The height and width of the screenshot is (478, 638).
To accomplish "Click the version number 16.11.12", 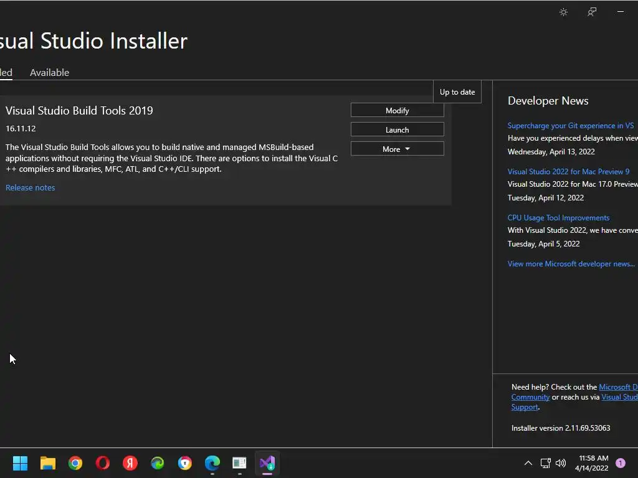I will (x=21, y=128).
